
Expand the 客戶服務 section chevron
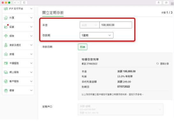[31, 81]
